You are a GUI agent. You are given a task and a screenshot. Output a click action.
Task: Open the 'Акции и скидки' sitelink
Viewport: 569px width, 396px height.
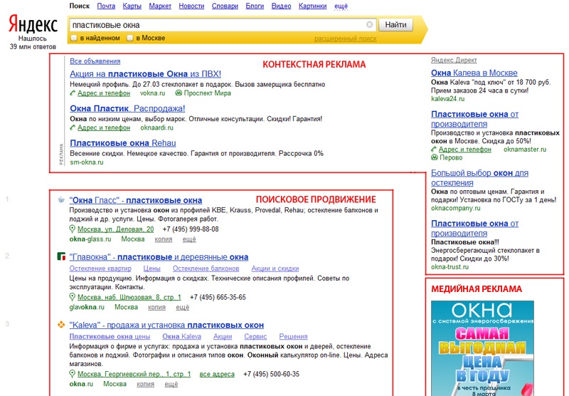(x=275, y=269)
